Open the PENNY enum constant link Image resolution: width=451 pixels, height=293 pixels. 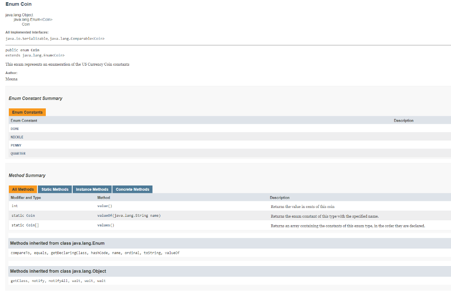click(16, 145)
